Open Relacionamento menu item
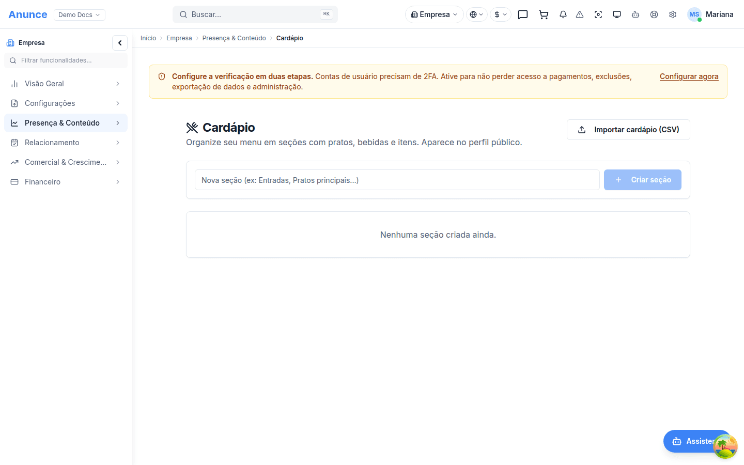Viewport: 744px width, 465px height. (66, 143)
